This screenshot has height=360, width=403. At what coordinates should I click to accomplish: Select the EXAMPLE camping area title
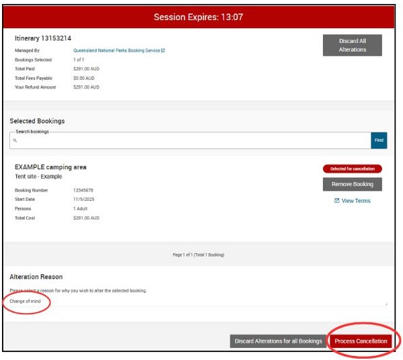click(50, 167)
